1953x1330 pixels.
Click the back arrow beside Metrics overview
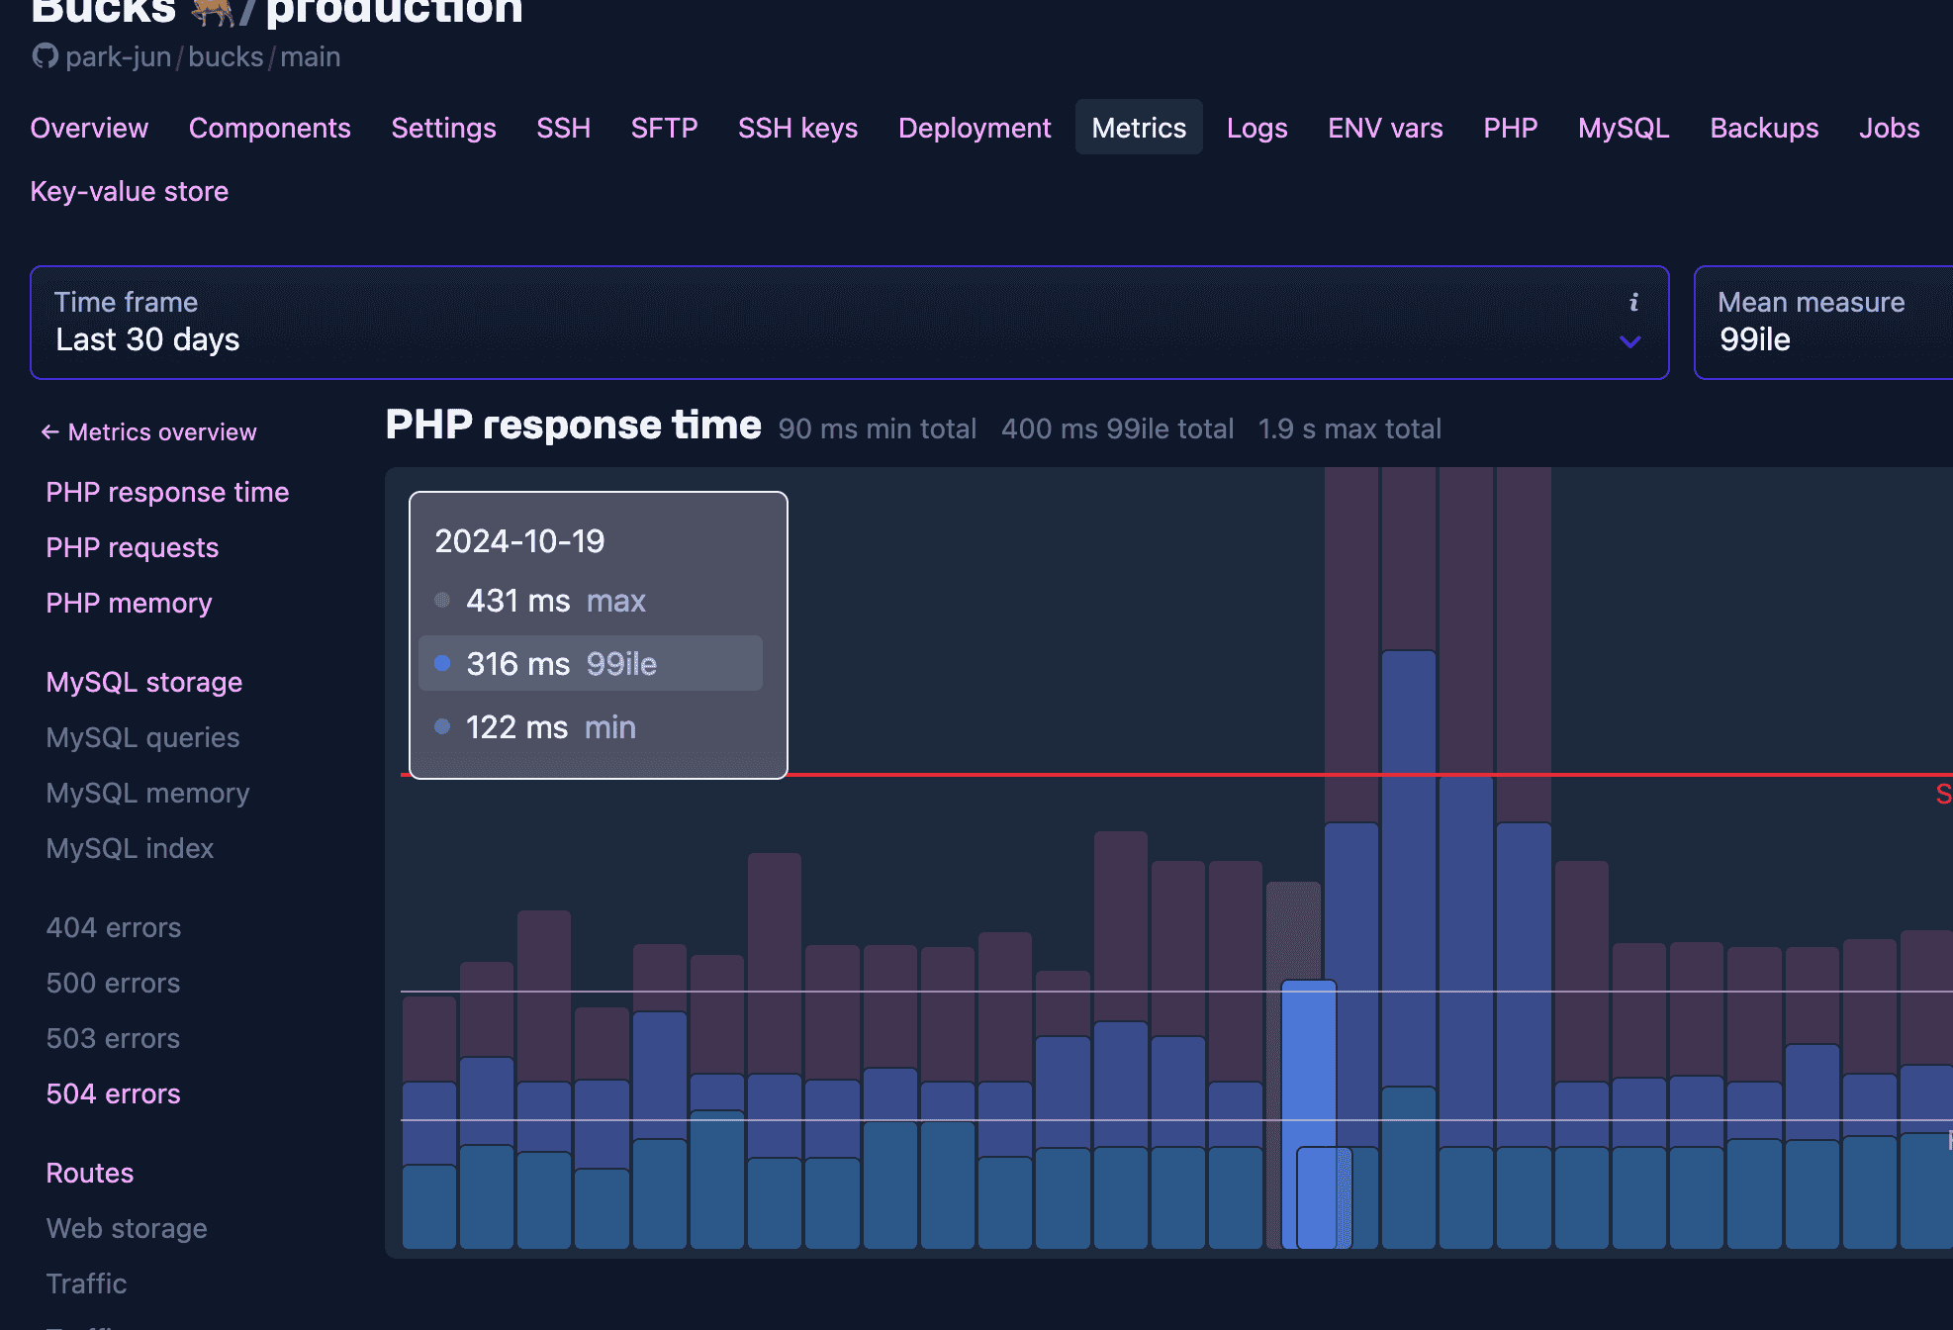pos(49,431)
